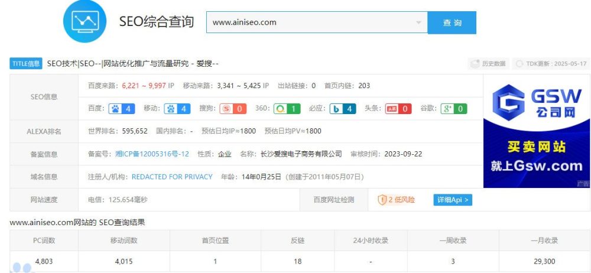Click domain age 14年0月25日 text
The height and width of the screenshot is (273, 591).
(261, 177)
